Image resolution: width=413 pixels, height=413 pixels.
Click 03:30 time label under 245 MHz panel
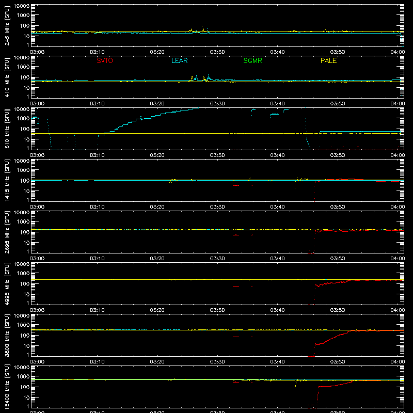pyautogui.click(x=217, y=52)
